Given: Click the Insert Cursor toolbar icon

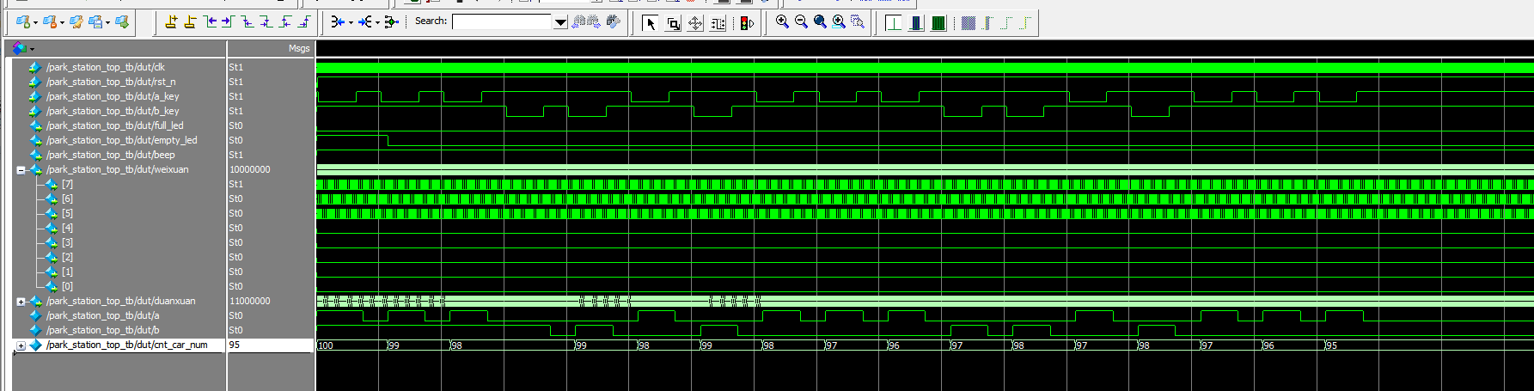Looking at the screenshot, I should click(171, 21).
